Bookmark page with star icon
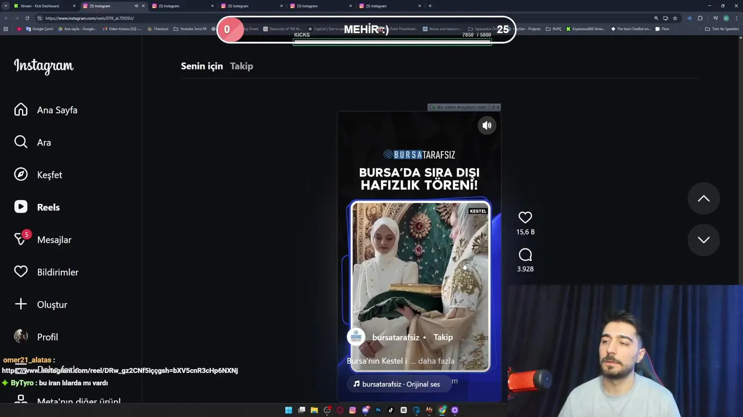743x417 pixels. [675, 18]
